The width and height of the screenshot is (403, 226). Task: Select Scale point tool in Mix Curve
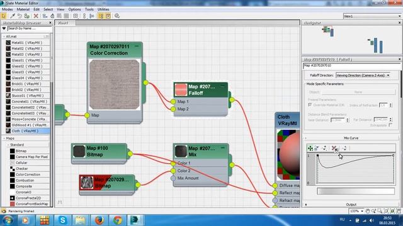(316, 148)
